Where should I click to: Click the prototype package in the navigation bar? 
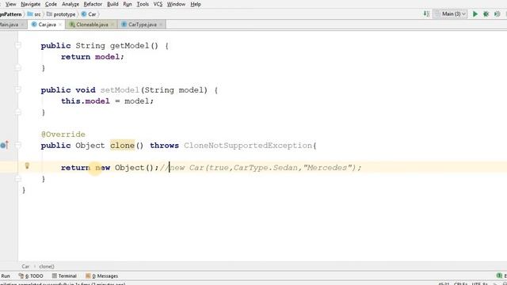[61, 14]
